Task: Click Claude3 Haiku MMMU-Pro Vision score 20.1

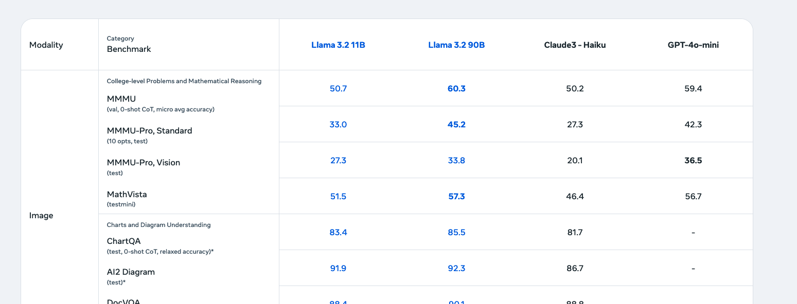Action: (x=575, y=160)
